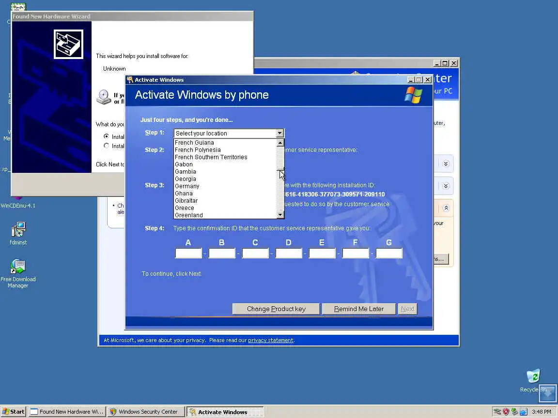The image size is (558, 418).
Task: Click the floating blue arrow drop box
Action: tap(547, 393)
